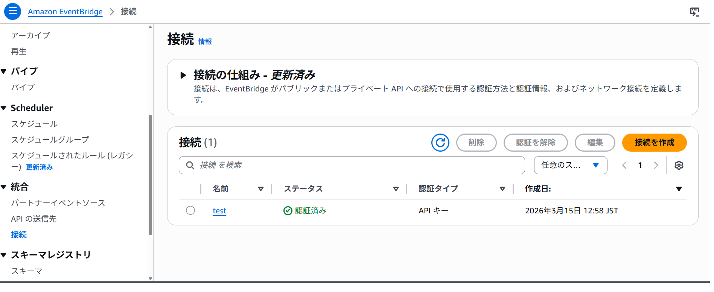Sort by the ステータス column arrow
The height and width of the screenshot is (292, 714).
tap(396, 189)
